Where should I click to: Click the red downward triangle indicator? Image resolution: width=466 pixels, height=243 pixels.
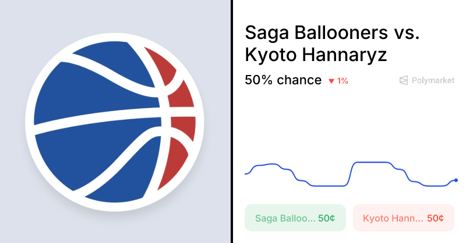331,81
